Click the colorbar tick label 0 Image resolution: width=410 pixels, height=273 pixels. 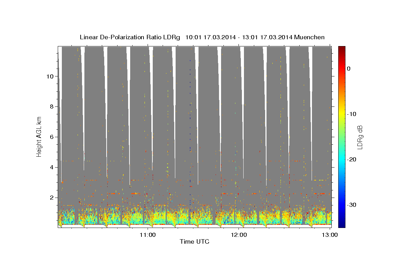[349, 69]
